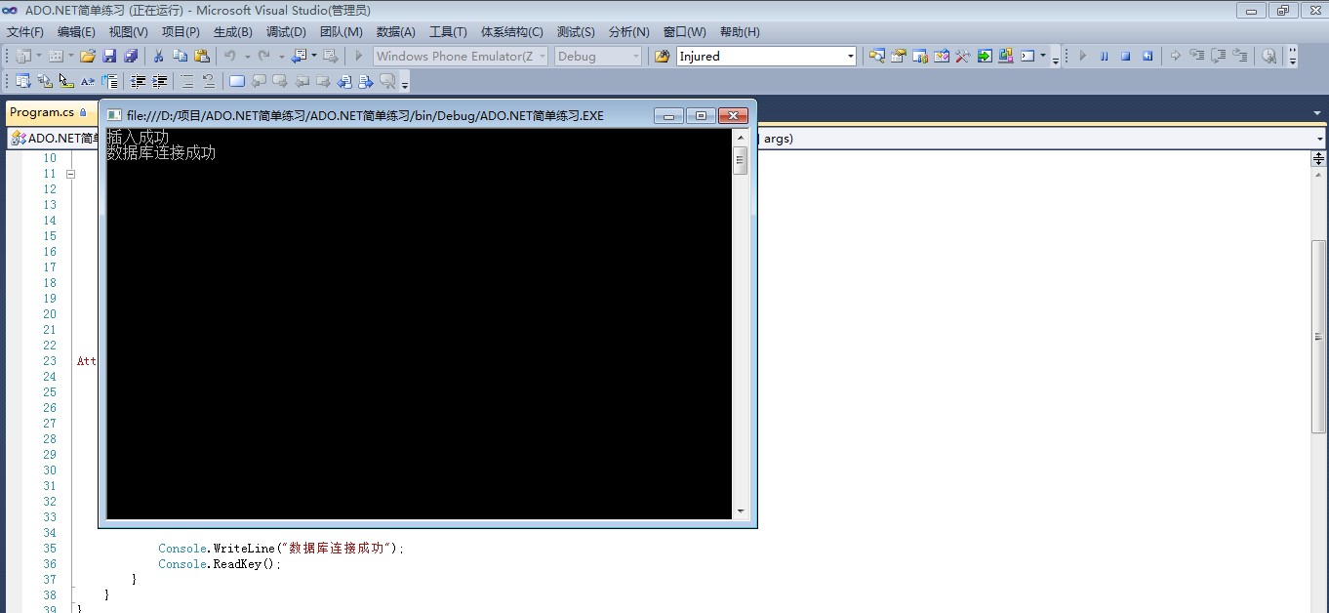This screenshot has height=613, width=1329.
Task: Restart the debugging session
Action: pyautogui.click(x=1148, y=57)
